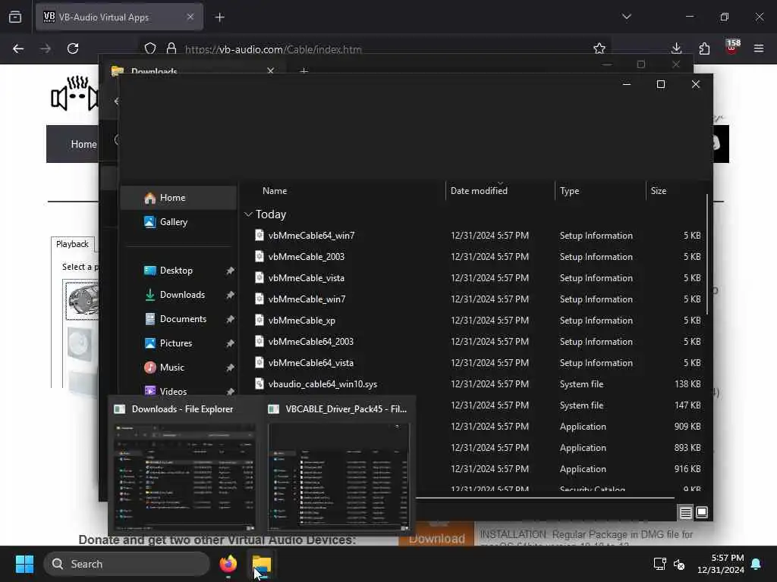The width and height of the screenshot is (777, 582).
Task: Switch to the large thumbnails view icon
Action: point(702,513)
